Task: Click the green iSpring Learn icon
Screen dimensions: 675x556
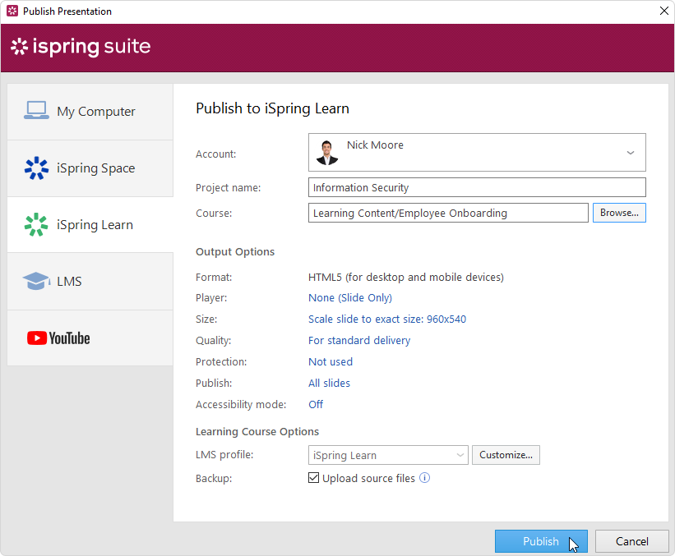Action: pos(36,224)
